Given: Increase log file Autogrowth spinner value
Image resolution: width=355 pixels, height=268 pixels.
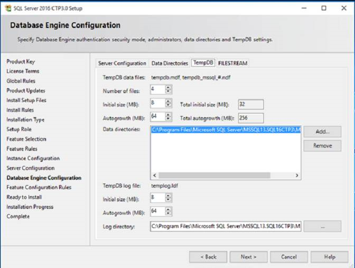Looking at the screenshot, I should point(169,209).
